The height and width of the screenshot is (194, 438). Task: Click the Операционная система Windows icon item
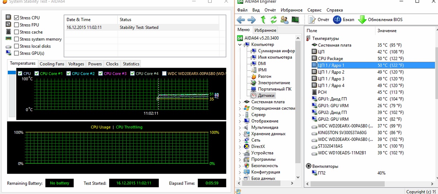[246, 108]
